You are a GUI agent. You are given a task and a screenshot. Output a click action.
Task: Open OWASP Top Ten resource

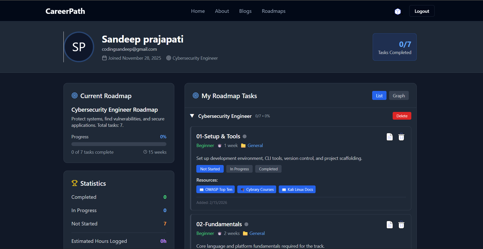[216, 189]
